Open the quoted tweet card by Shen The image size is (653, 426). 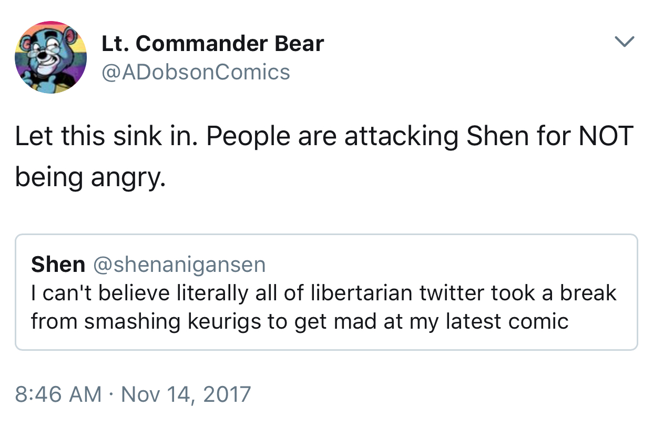(326, 292)
